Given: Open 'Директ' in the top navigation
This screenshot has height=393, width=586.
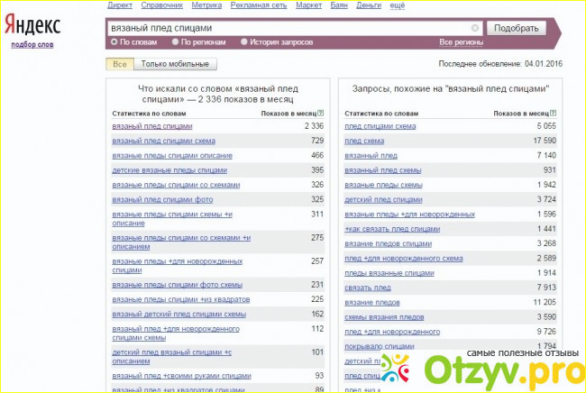Looking at the screenshot, I should (119, 5).
